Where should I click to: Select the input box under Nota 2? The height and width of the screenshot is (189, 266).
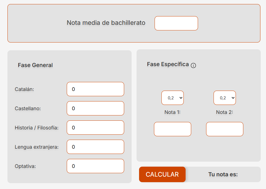point(225,129)
